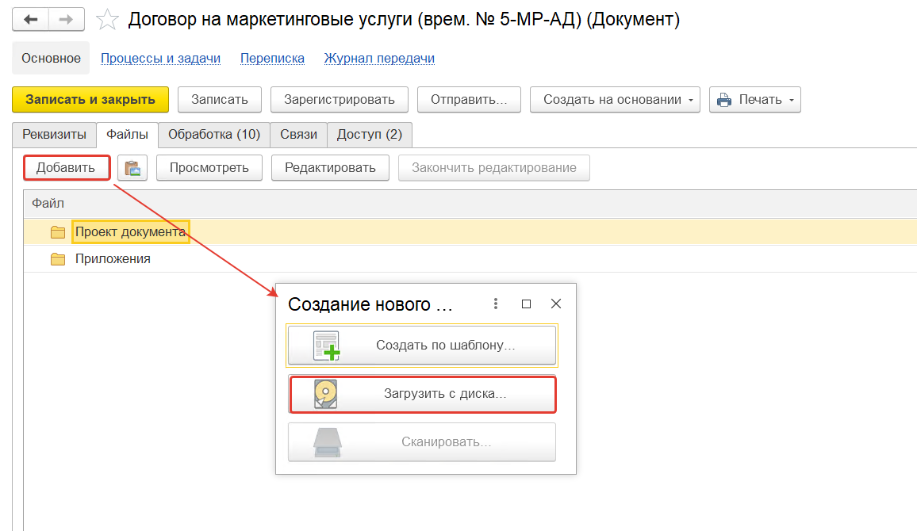Click the back navigation arrow
Image resolution: width=917 pixels, height=531 pixels.
click(31, 20)
